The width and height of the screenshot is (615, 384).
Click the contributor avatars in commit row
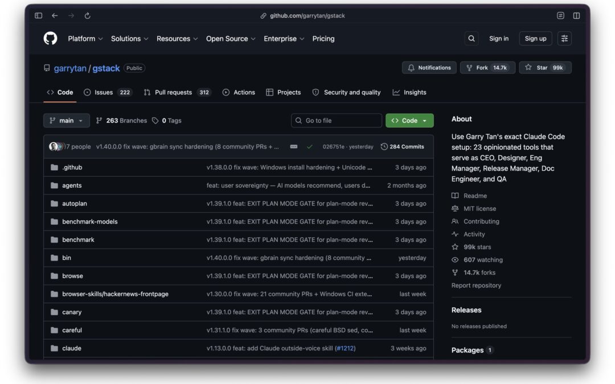[56, 147]
